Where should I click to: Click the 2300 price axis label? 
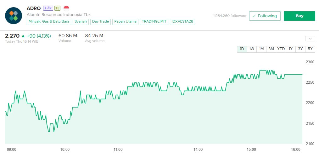pos(310,62)
